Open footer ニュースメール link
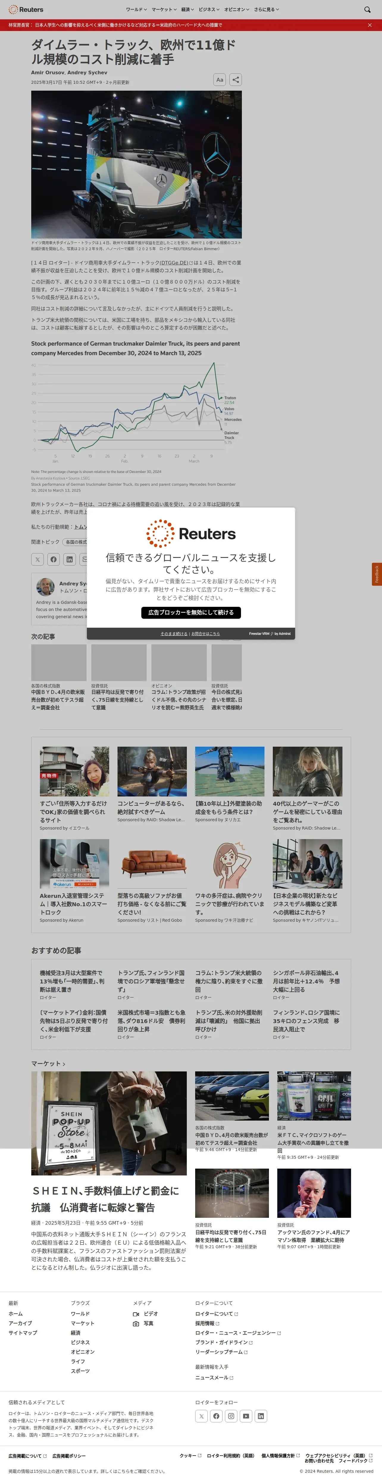Screen dimensions: 382x1482 214,1377
